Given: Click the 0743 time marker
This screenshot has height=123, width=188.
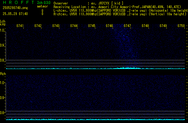Looking at the screenshot, I should [56, 26].
